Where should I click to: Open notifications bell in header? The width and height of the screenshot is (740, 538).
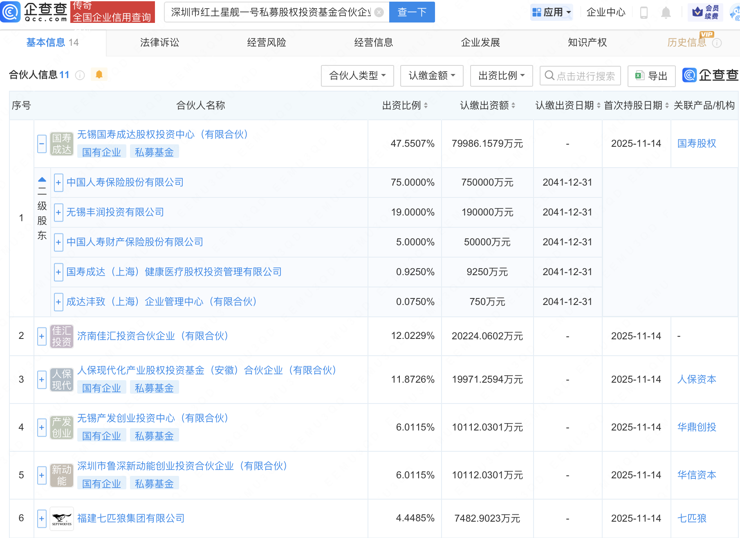(x=666, y=13)
